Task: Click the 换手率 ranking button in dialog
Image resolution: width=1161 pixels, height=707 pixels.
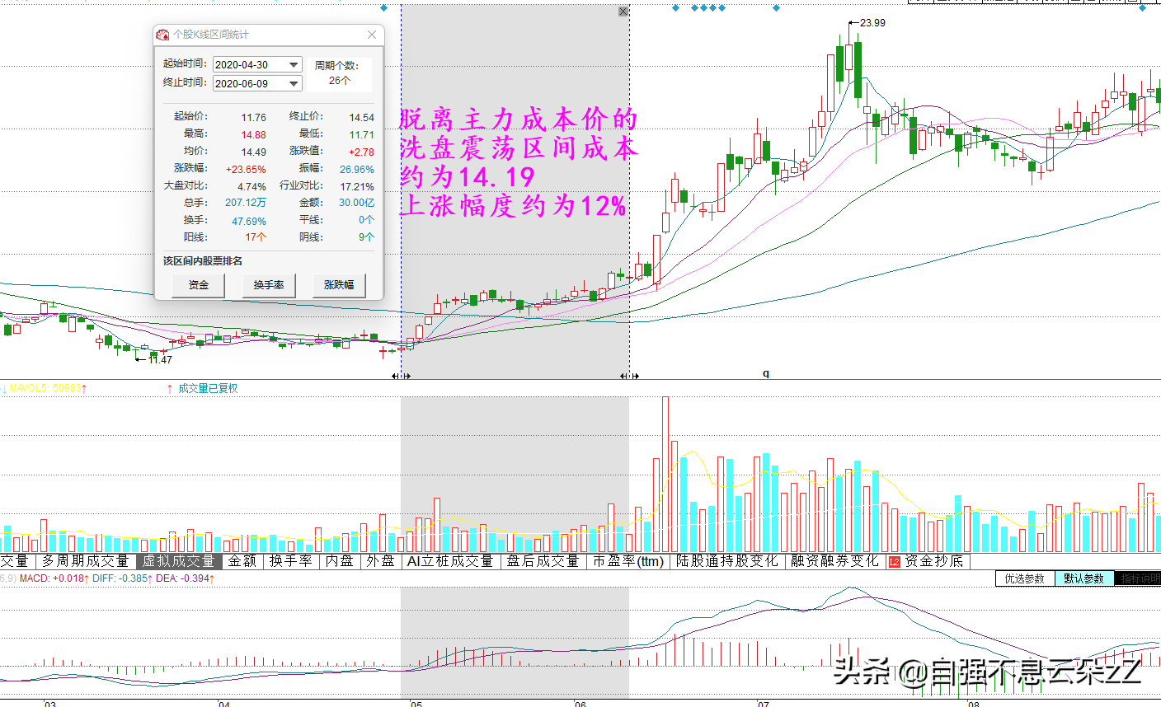Action: coord(269,285)
